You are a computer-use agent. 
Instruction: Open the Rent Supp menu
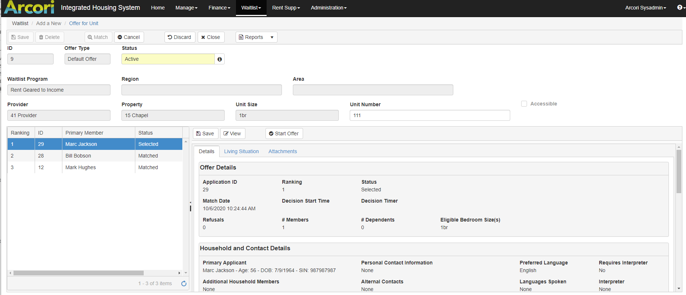286,8
